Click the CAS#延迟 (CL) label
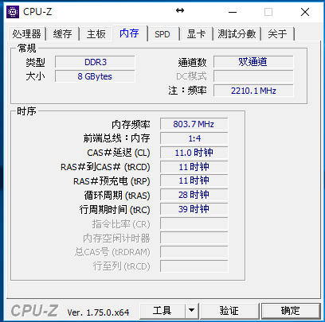 pos(119,153)
